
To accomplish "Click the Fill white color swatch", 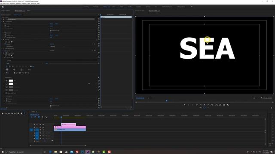I will pos(11,81).
